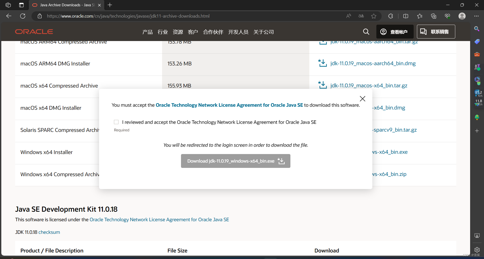Open Read aloud from address bar
Image resolution: width=484 pixels, height=259 pixels.
coord(349,16)
